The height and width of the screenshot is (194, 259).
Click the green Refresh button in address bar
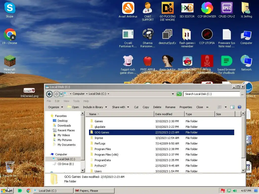coord(179,94)
